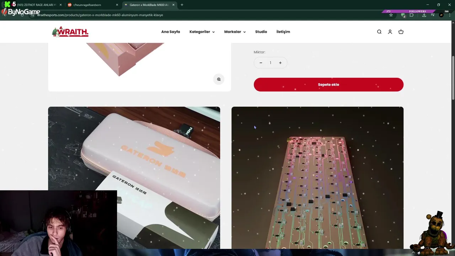This screenshot has width=455, height=256.
Task: Expand the Markalar dropdown menu
Action: coord(235,32)
